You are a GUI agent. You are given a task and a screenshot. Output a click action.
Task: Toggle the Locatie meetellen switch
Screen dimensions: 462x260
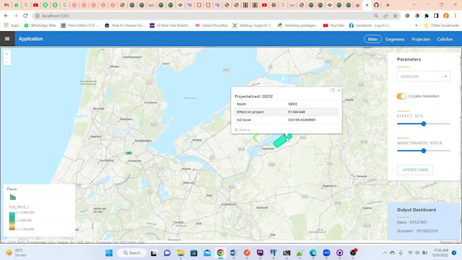tap(402, 96)
